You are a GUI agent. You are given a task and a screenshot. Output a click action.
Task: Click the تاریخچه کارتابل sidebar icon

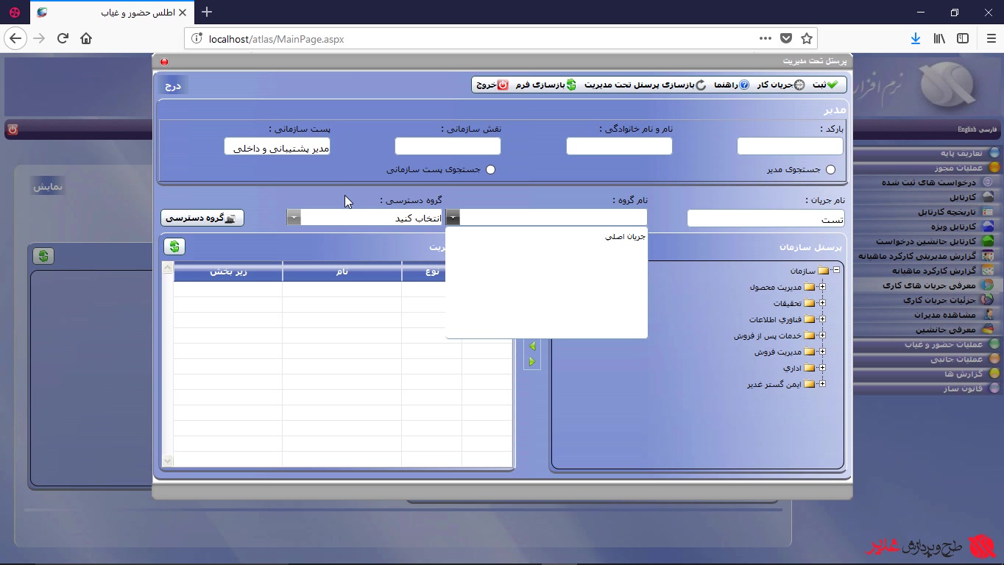(x=988, y=212)
